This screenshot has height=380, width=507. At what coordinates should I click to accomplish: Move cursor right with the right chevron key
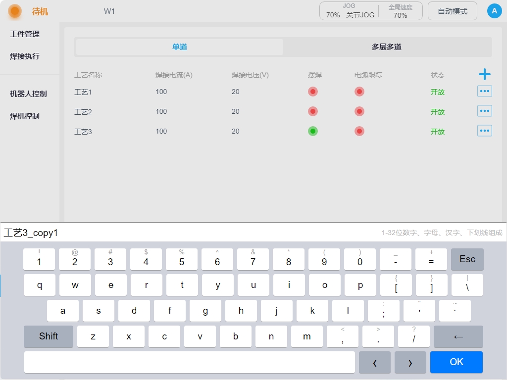pos(410,362)
